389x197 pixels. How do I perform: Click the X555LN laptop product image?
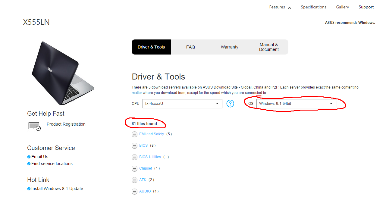tap(63, 73)
